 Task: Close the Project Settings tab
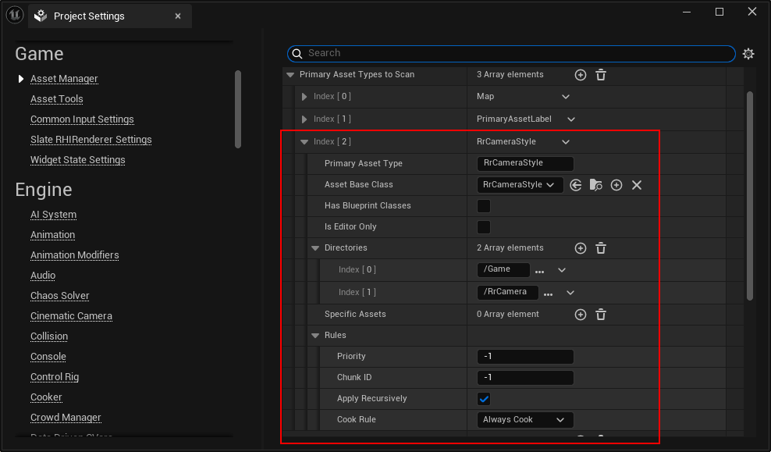(x=178, y=16)
